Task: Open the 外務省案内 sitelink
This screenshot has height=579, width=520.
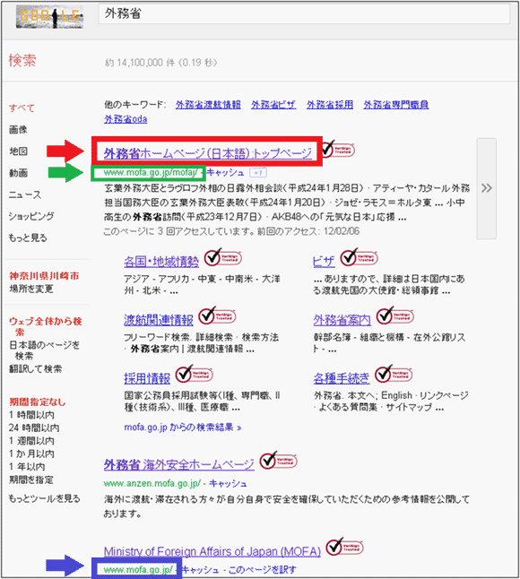Action: (342, 320)
